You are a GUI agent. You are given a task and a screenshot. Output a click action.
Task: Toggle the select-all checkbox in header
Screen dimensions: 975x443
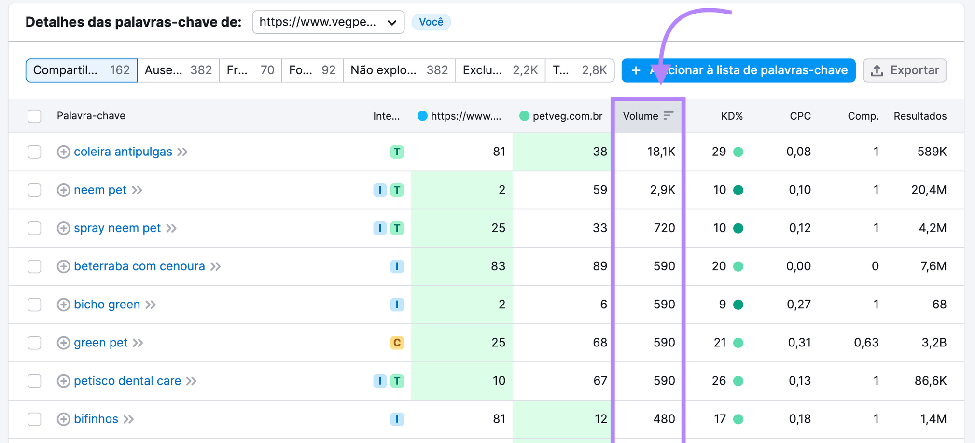[x=34, y=116]
